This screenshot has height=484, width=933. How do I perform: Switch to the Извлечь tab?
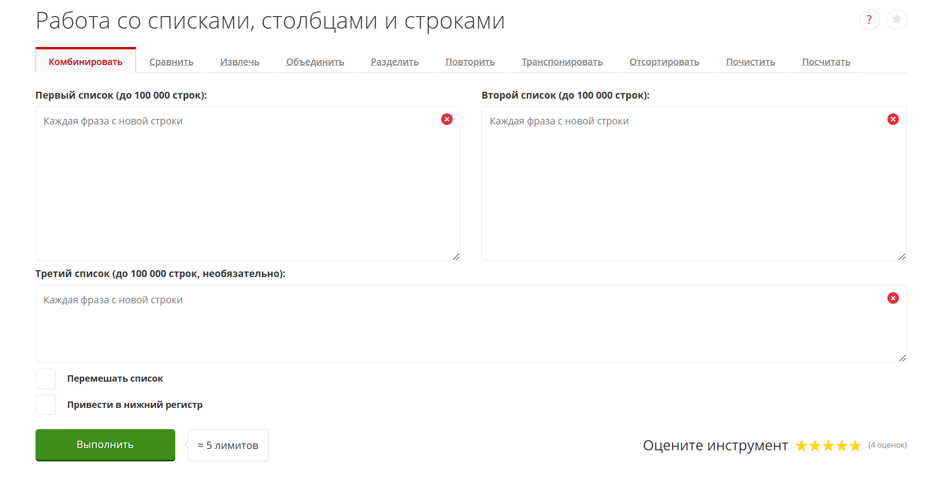(240, 62)
